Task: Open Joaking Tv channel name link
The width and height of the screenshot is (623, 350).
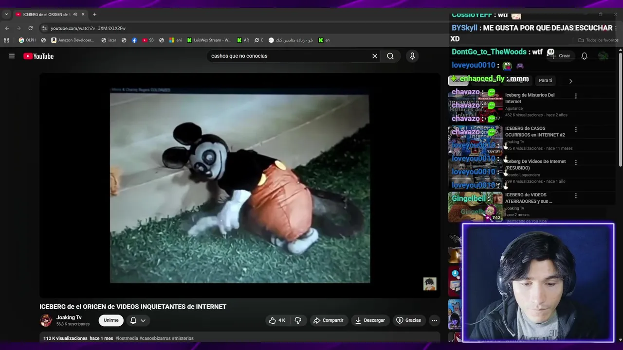Action: [69, 317]
